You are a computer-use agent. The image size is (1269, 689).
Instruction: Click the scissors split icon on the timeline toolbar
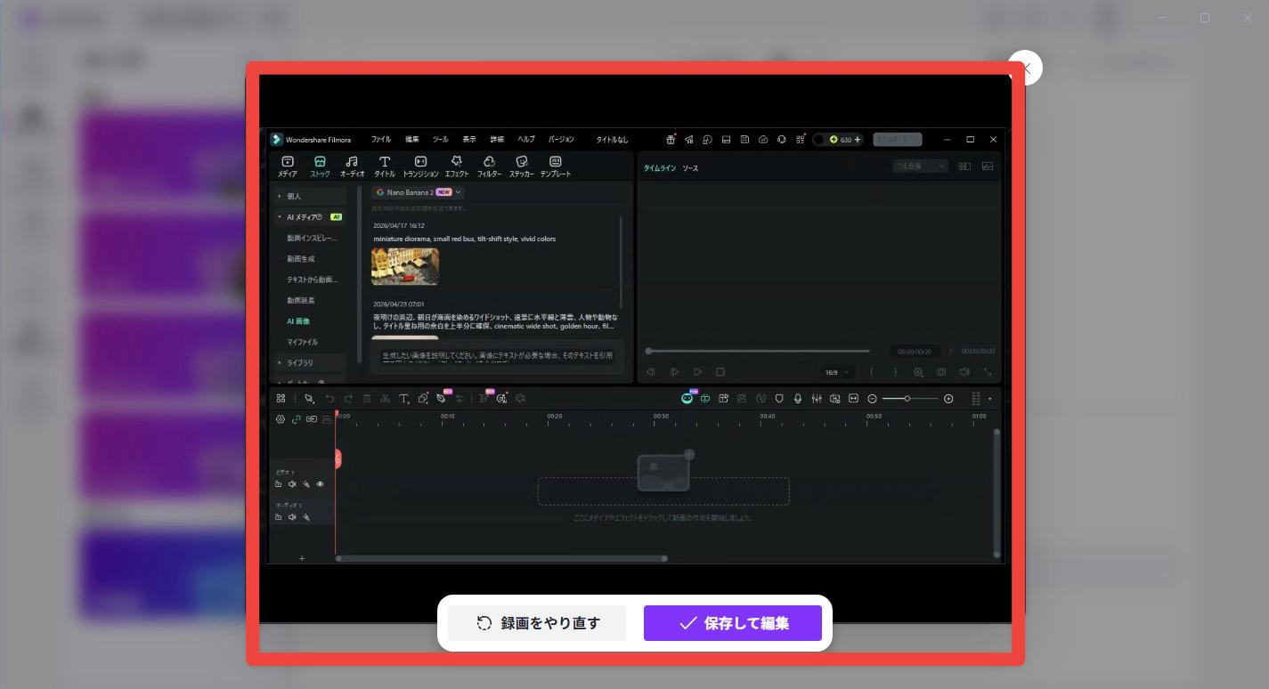pyautogui.click(x=385, y=399)
